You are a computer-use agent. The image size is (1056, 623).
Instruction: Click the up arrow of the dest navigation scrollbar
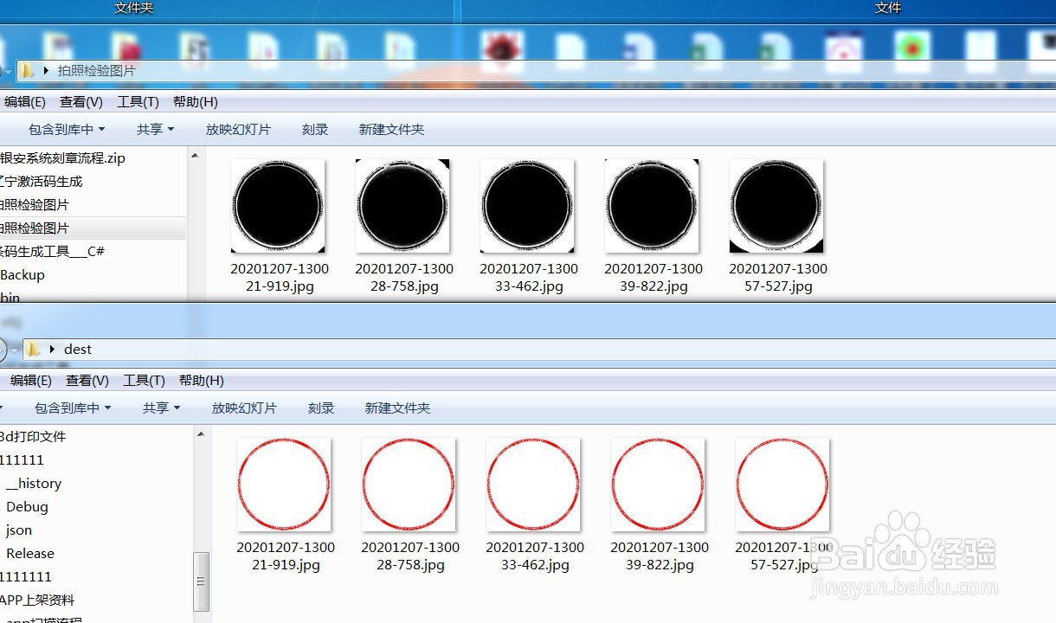pyautogui.click(x=201, y=434)
